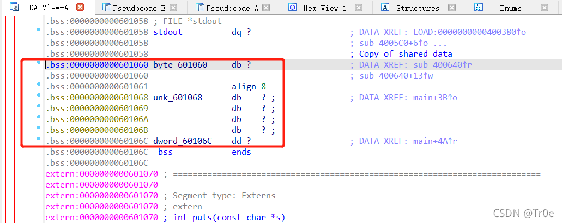Screen dimensions: 562x223
Task: Click the '; extern' comment line
Action: [183, 207]
